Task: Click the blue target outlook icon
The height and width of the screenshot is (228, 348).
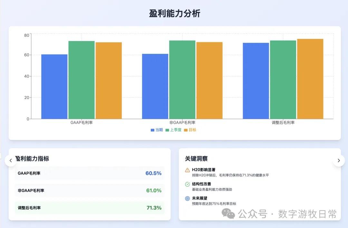Action: (188, 198)
